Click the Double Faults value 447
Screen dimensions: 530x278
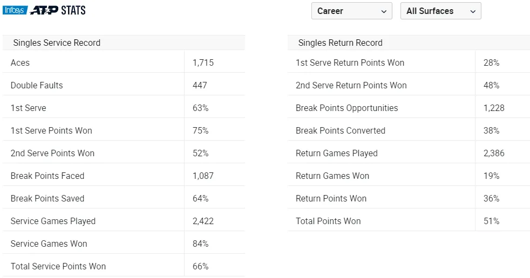tap(200, 85)
